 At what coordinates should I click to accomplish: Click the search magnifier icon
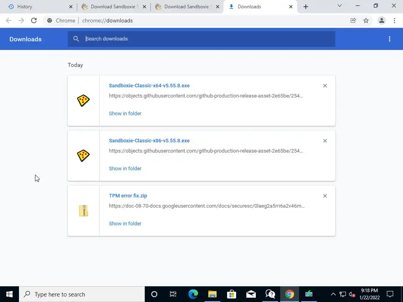(x=76, y=39)
